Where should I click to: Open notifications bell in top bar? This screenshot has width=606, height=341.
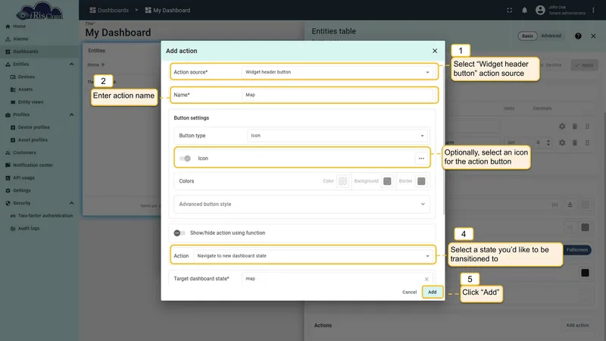coord(524,11)
